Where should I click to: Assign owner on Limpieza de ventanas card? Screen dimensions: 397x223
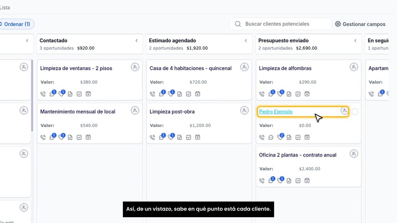135,67
